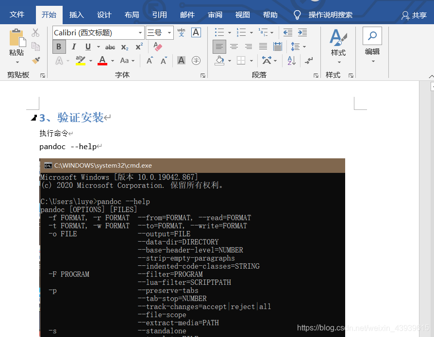Right align the paragraph

[x=249, y=46]
